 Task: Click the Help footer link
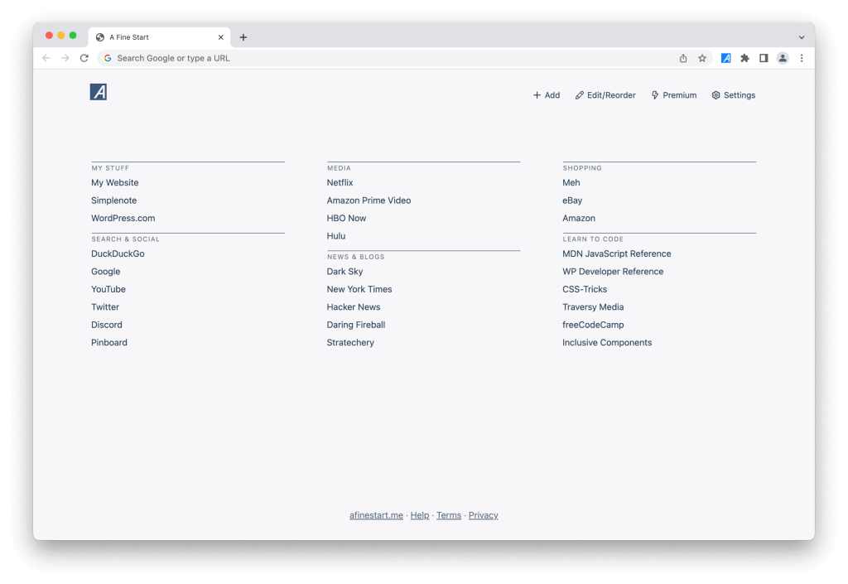click(x=420, y=515)
